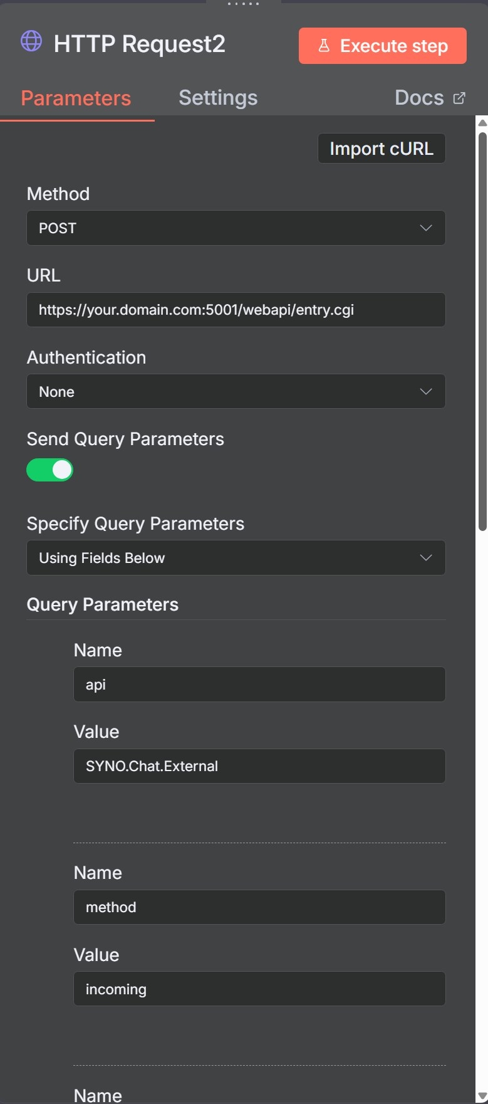Click the drag handle dots at panel top

click(x=243, y=4)
